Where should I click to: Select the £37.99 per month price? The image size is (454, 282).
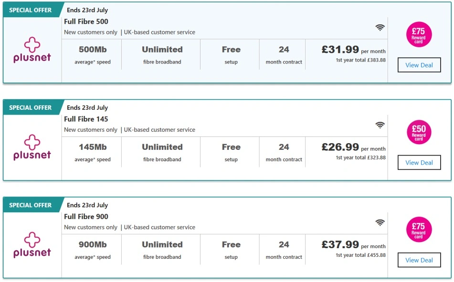[x=354, y=245]
